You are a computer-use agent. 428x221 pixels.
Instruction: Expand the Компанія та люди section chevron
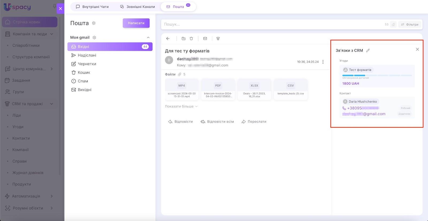[x=52, y=34]
